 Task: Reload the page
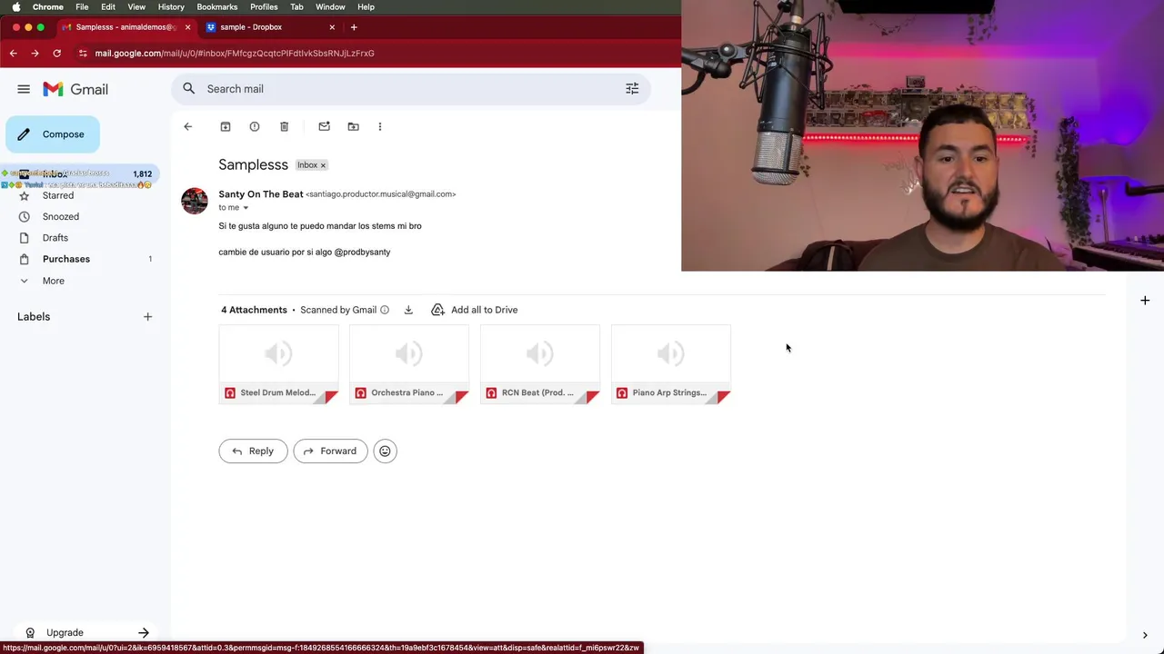pos(56,54)
